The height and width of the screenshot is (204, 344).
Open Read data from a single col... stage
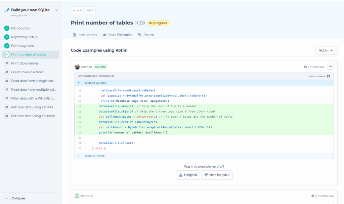30,81
